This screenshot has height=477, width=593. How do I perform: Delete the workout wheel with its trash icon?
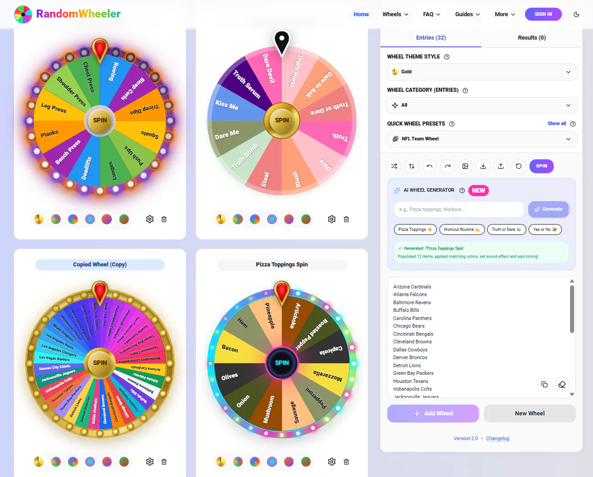pos(164,219)
